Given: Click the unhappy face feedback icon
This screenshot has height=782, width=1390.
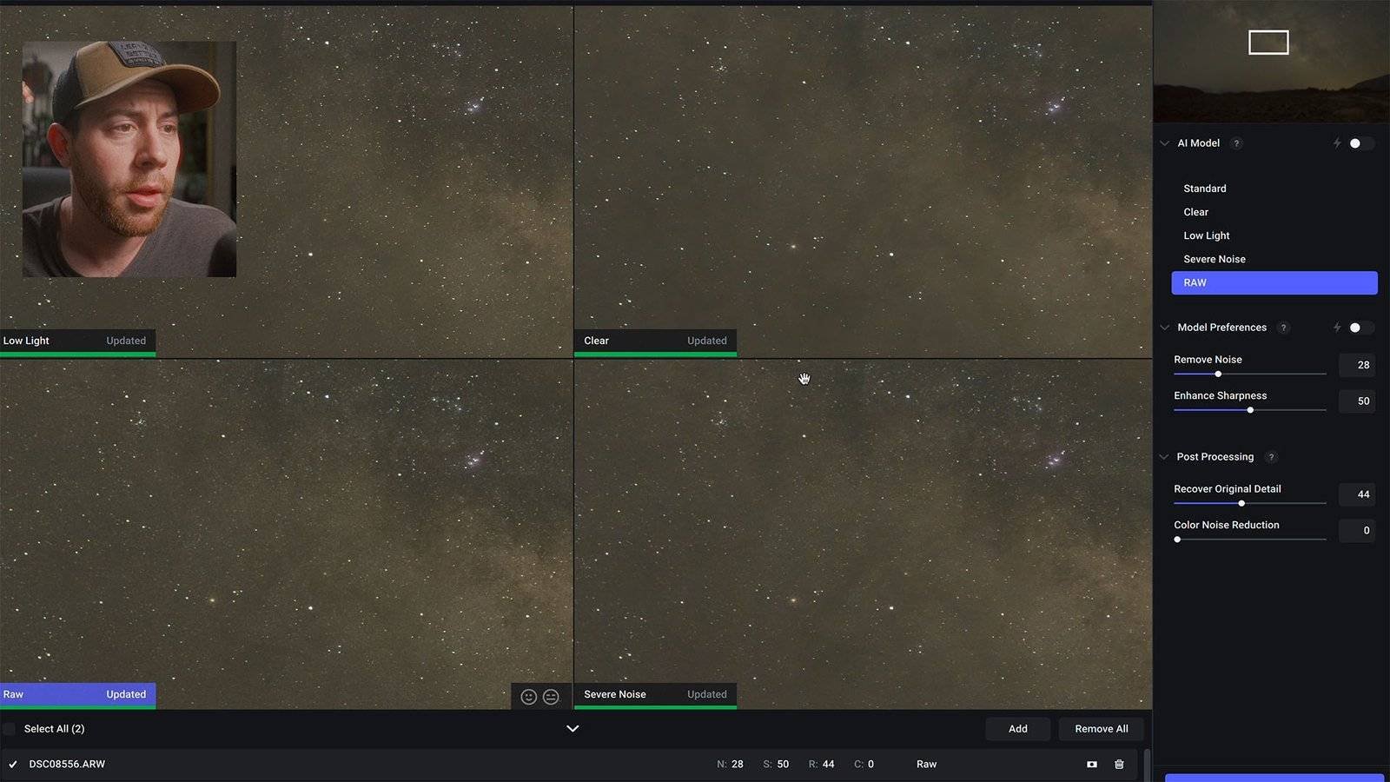Looking at the screenshot, I should [x=551, y=697].
